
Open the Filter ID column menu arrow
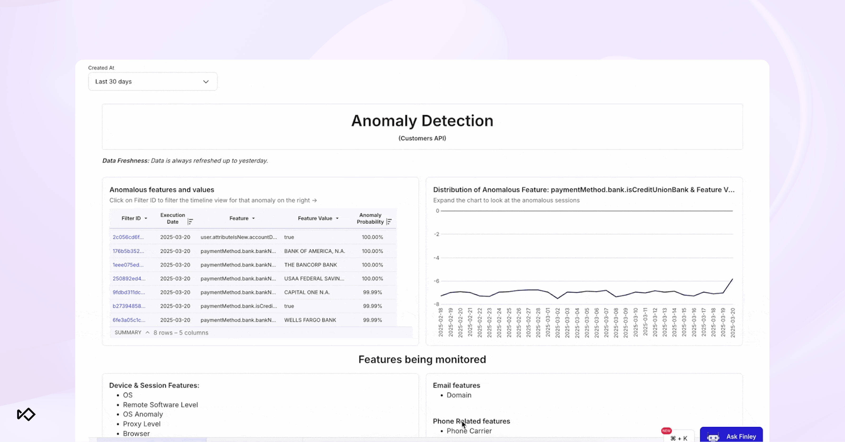pos(146,218)
